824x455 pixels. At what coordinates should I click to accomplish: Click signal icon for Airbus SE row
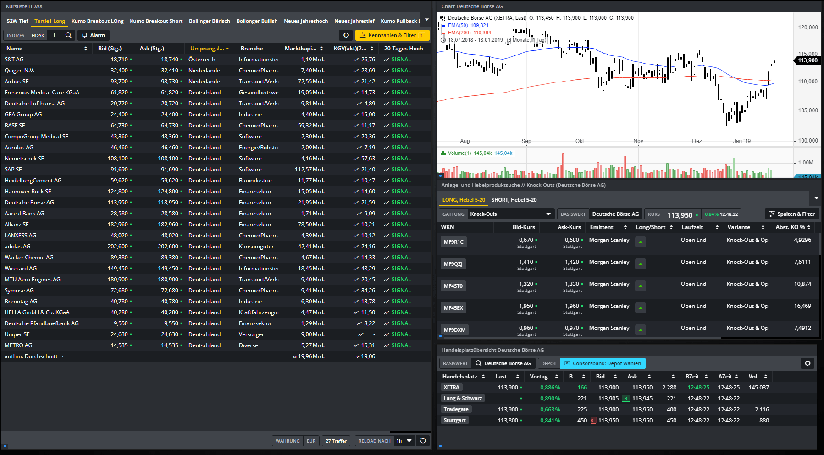click(x=387, y=82)
